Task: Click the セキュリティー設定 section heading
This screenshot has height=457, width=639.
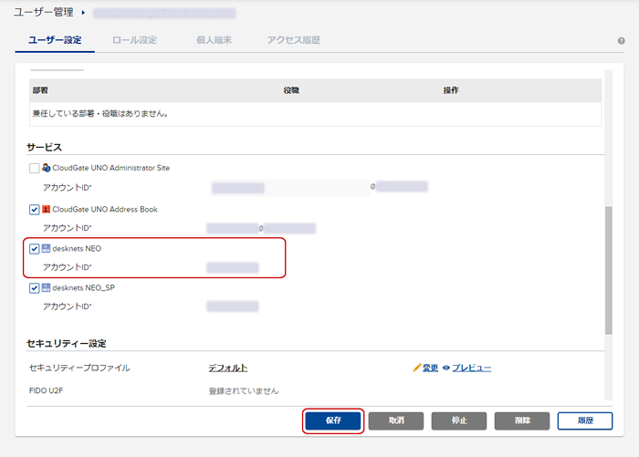Action: click(x=67, y=343)
